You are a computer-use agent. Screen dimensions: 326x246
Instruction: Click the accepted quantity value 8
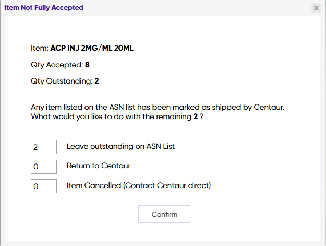pyautogui.click(x=87, y=65)
